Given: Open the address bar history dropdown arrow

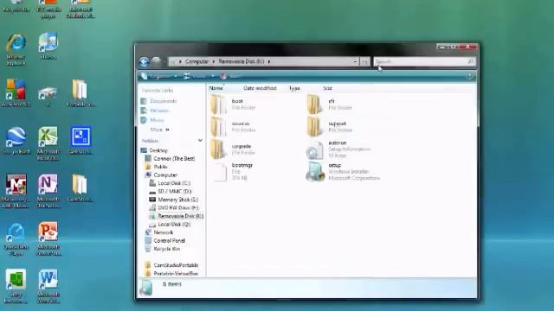Looking at the screenshot, I should pos(355,61).
